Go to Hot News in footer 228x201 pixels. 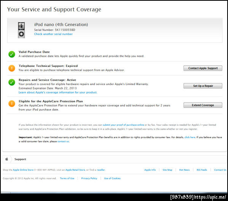coord(184,170)
